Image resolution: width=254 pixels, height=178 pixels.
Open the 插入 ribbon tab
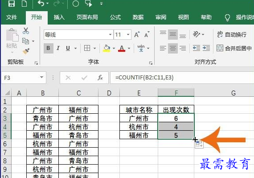pyautogui.click(x=59, y=17)
